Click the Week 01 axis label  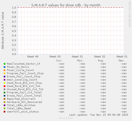[122, 57]
